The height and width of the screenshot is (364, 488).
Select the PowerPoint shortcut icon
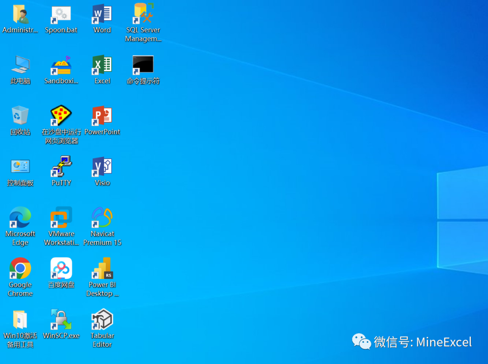tap(102, 117)
